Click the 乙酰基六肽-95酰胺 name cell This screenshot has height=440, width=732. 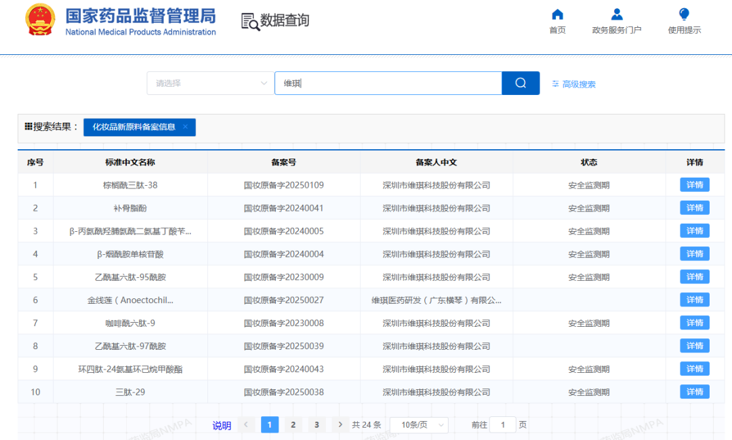click(130, 277)
